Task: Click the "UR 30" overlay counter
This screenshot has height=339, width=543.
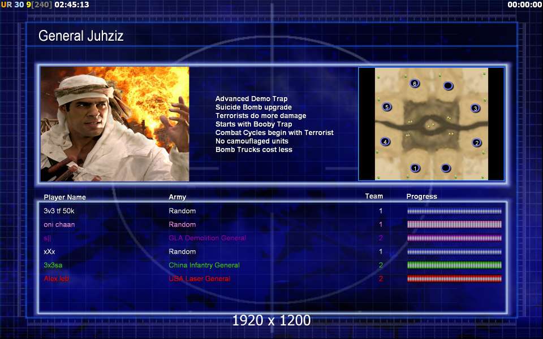Action: [x=12, y=5]
